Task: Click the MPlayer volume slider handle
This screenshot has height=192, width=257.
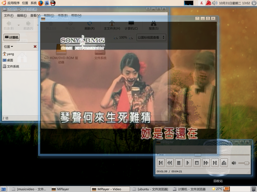Action: coord(247,163)
